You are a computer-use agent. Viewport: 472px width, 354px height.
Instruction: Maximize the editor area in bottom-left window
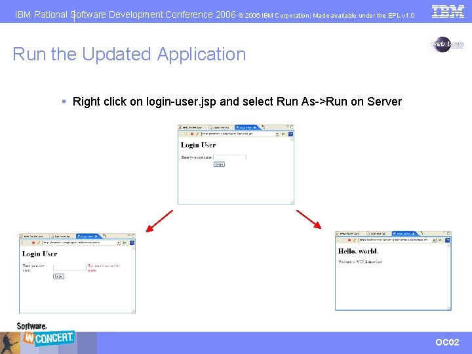point(133,235)
